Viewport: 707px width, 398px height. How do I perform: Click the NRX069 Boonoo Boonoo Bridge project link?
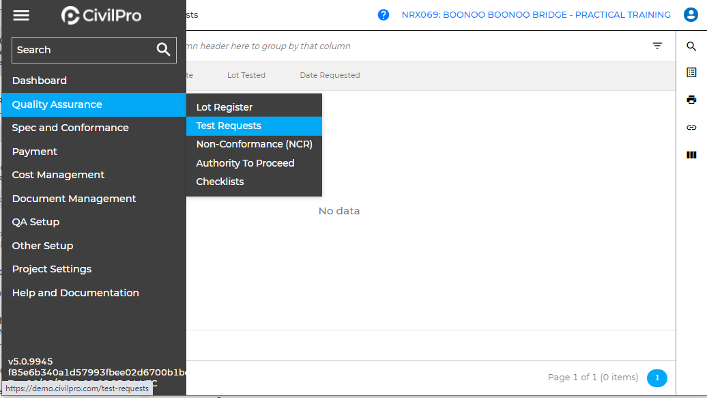(x=536, y=15)
